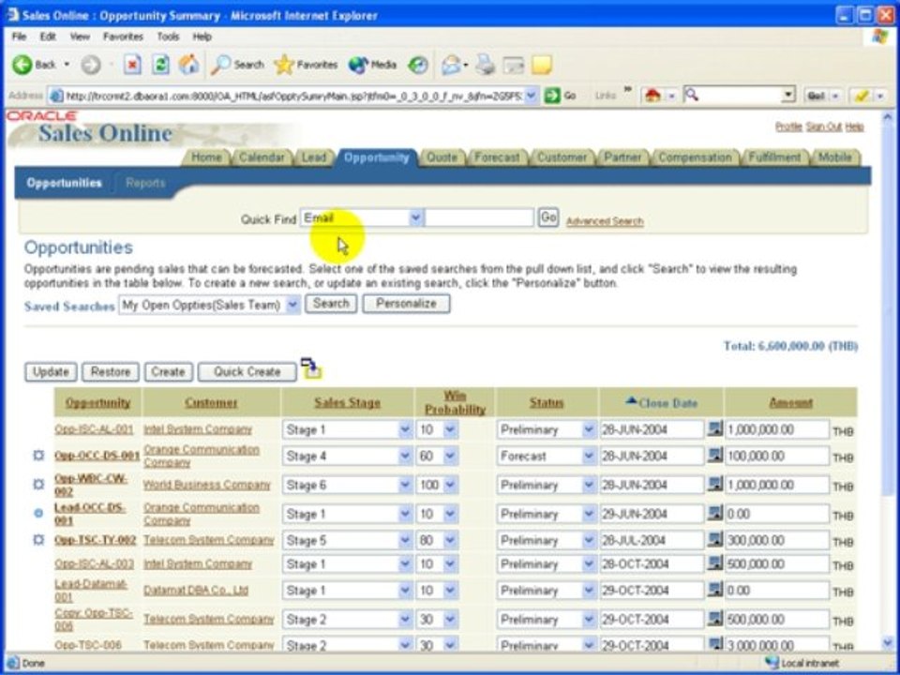
Task: Switch to the Customer tab
Action: [x=562, y=157]
